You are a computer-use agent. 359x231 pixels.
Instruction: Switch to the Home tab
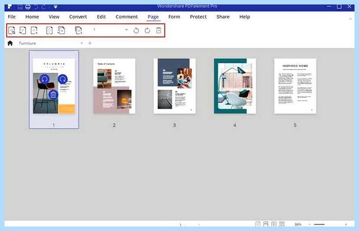pyautogui.click(x=32, y=17)
